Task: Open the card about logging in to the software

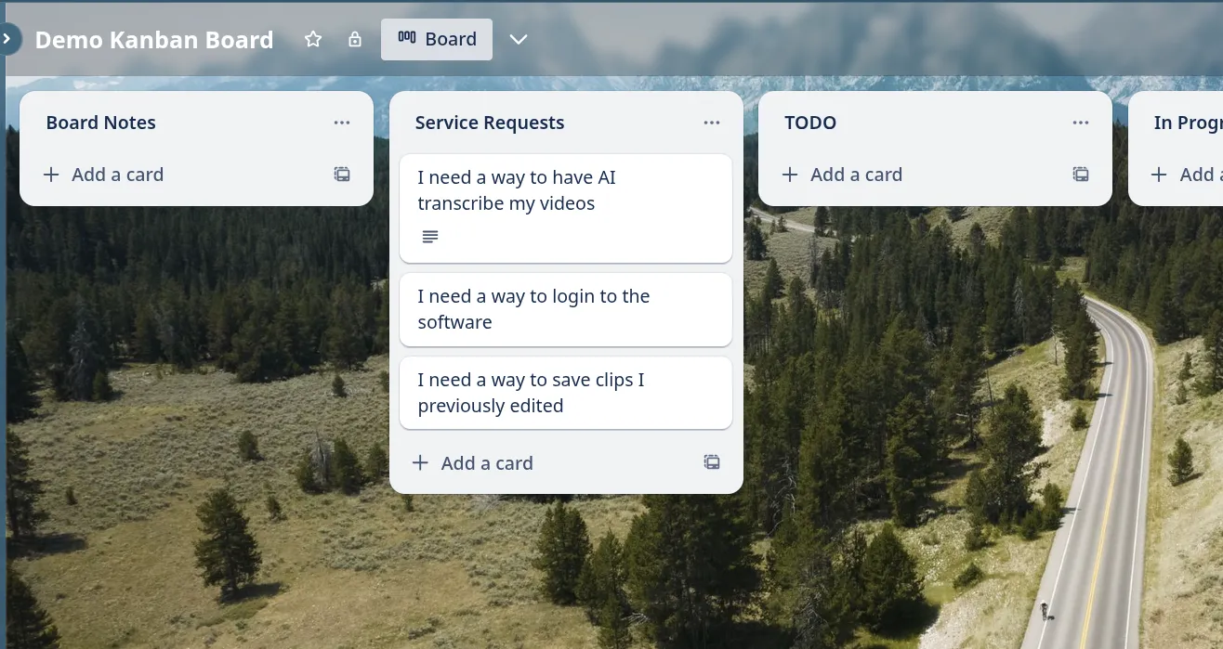Action: tap(565, 309)
